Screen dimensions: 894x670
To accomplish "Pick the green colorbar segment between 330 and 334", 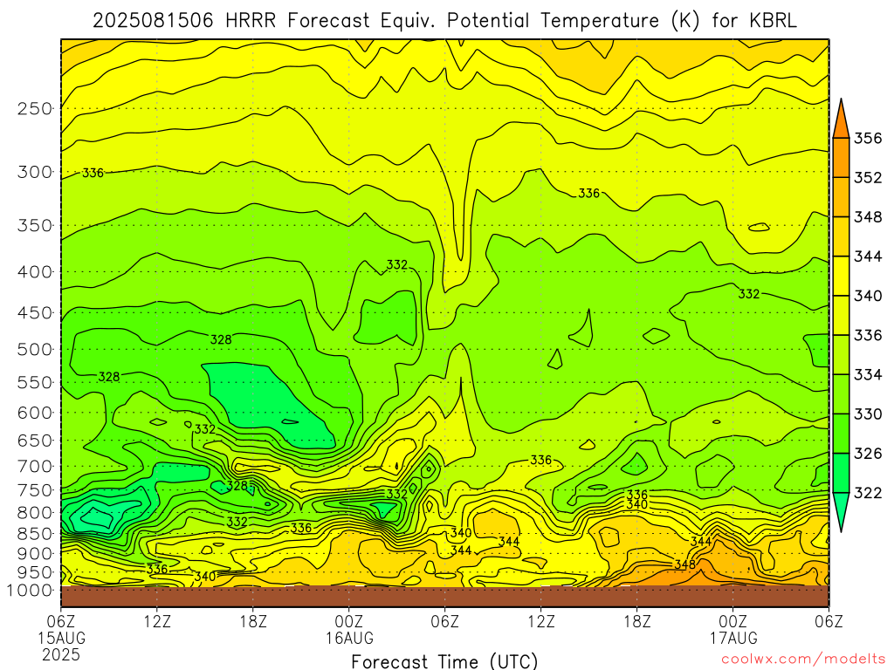I will pyautogui.click(x=842, y=393).
